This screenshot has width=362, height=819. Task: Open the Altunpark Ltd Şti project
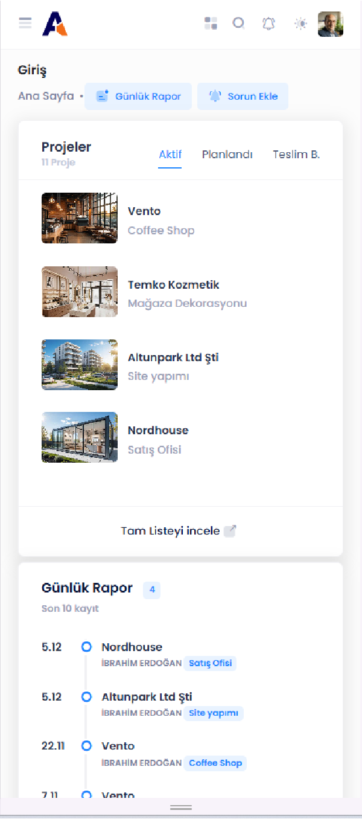[173, 358]
